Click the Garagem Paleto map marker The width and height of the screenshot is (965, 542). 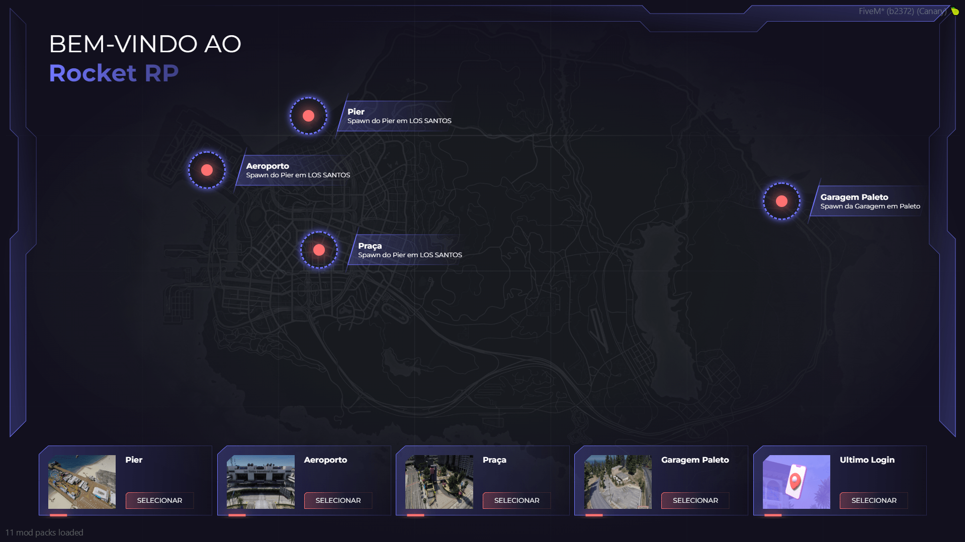781,201
